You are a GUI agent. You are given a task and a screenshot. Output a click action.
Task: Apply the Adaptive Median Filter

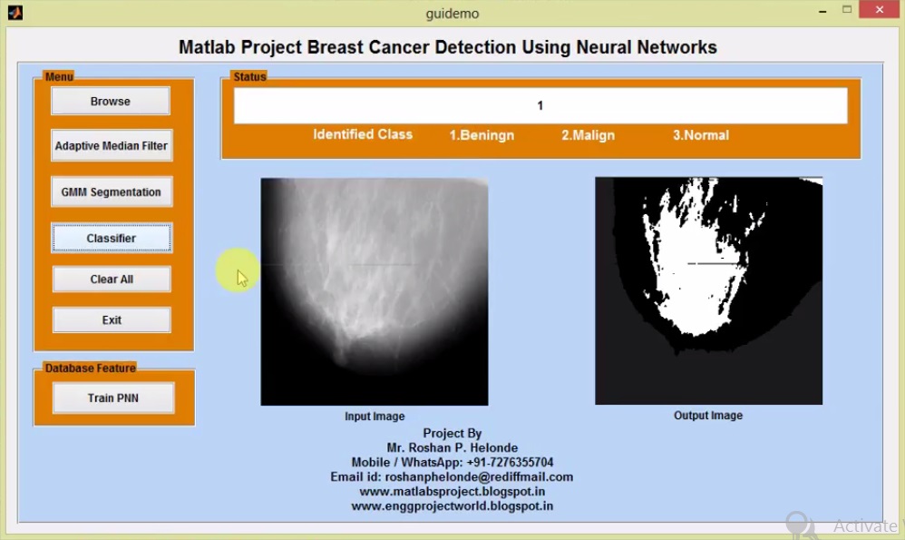click(x=111, y=145)
